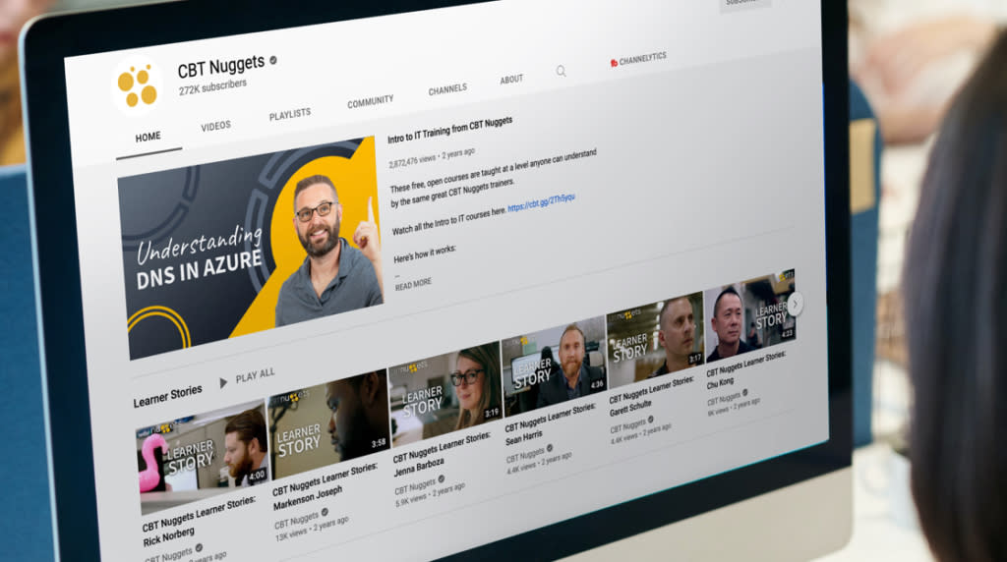The width and height of the screenshot is (1007, 562).
Task: Click the CBT Nuggets channel name under Chu Kong video
Action: (x=724, y=398)
